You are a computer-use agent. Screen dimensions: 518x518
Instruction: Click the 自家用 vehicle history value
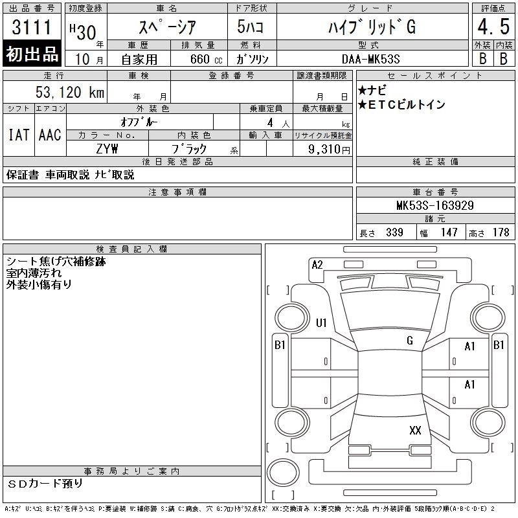(139, 60)
